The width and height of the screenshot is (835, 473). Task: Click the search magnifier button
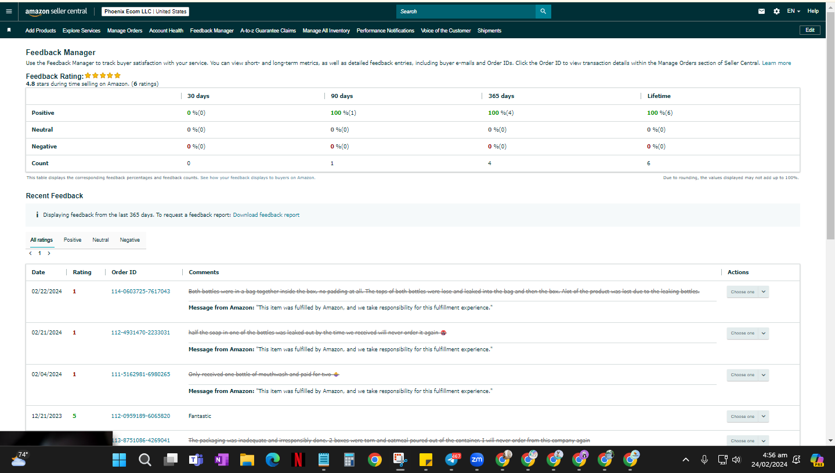[543, 11]
